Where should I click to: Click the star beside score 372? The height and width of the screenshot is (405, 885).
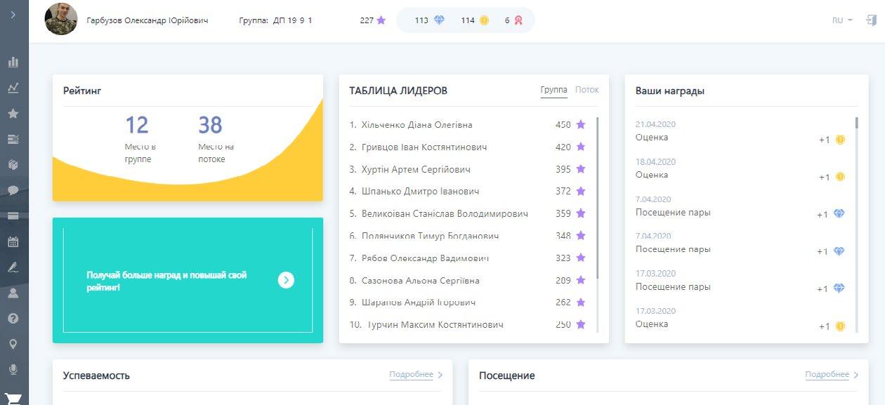(581, 191)
